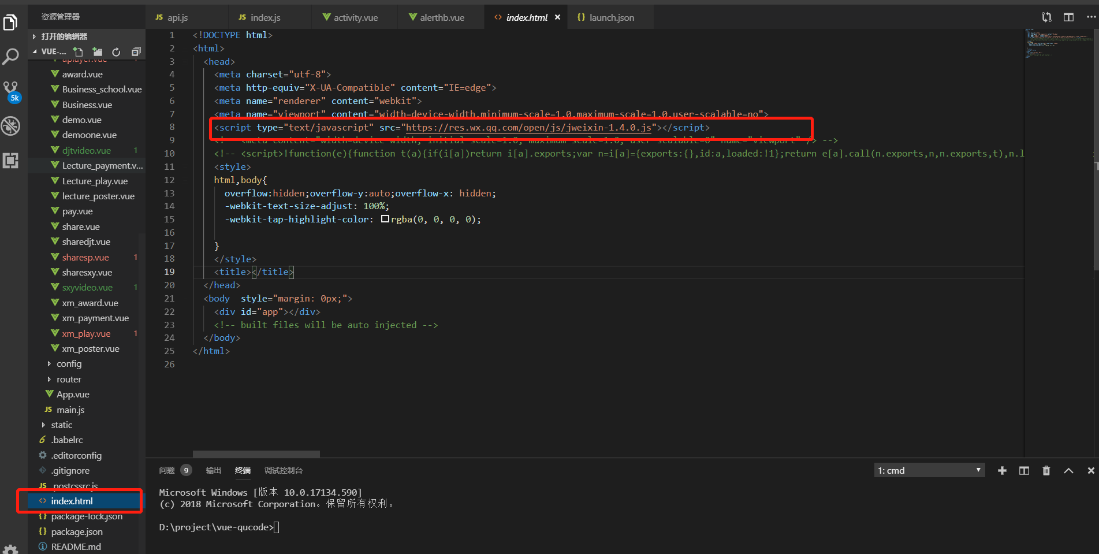This screenshot has height=554, width=1099.
Task: Open README.md file
Action: pos(76,547)
